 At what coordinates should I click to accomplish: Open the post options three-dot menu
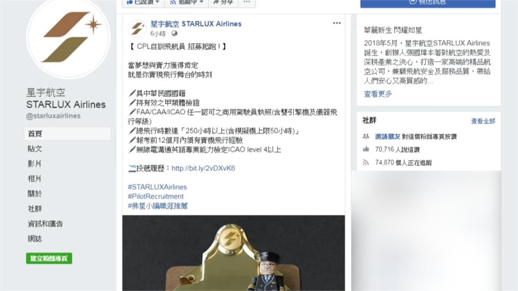(336, 23)
